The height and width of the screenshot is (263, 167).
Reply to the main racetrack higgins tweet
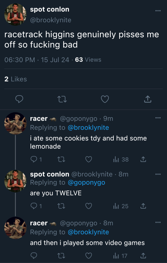tap(19, 99)
